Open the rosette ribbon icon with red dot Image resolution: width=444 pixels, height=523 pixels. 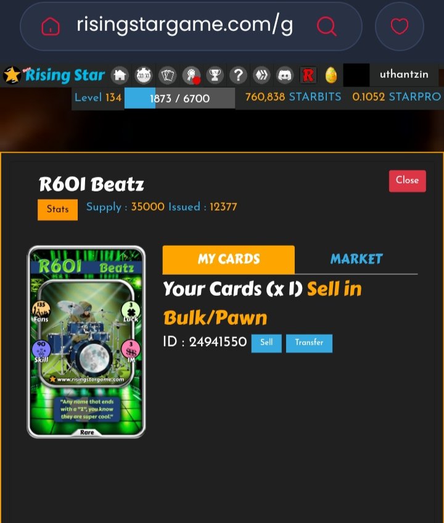pyautogui.click(x=192, y=75)
